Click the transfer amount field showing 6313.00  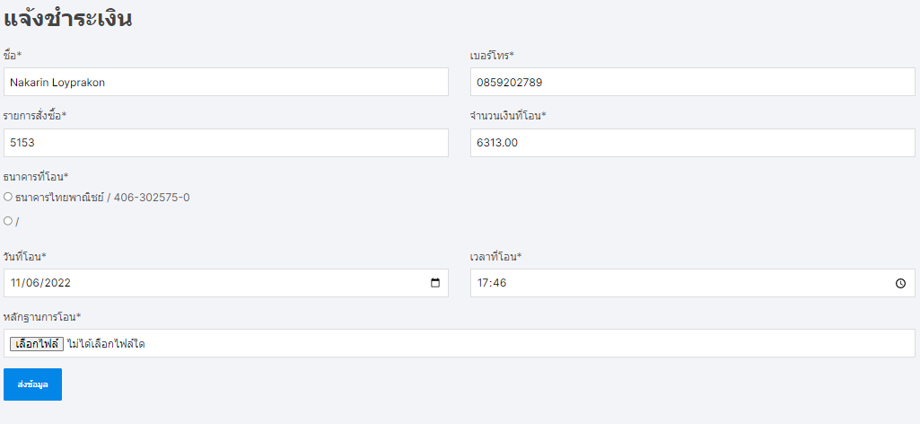tap(692, 143)
